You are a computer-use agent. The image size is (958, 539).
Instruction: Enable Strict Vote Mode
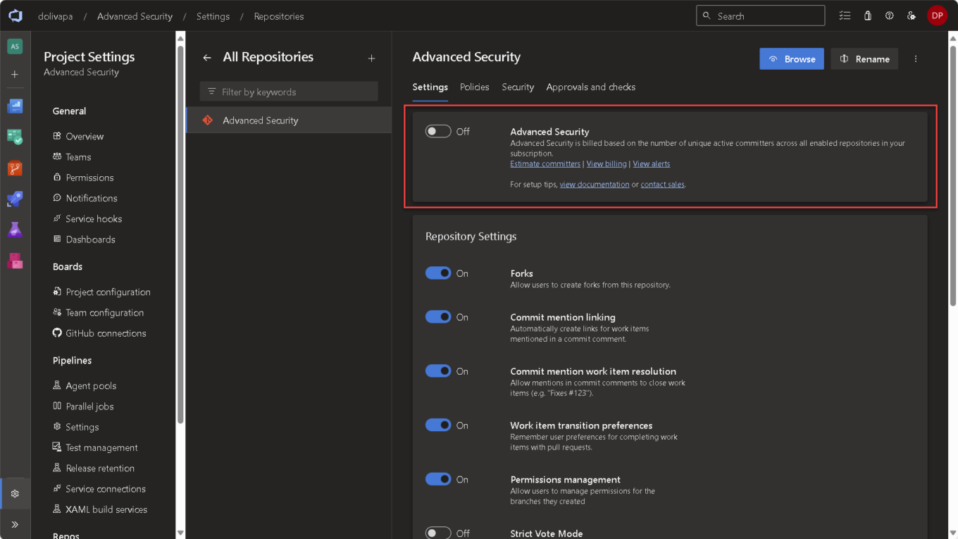[x=437, y=533]
